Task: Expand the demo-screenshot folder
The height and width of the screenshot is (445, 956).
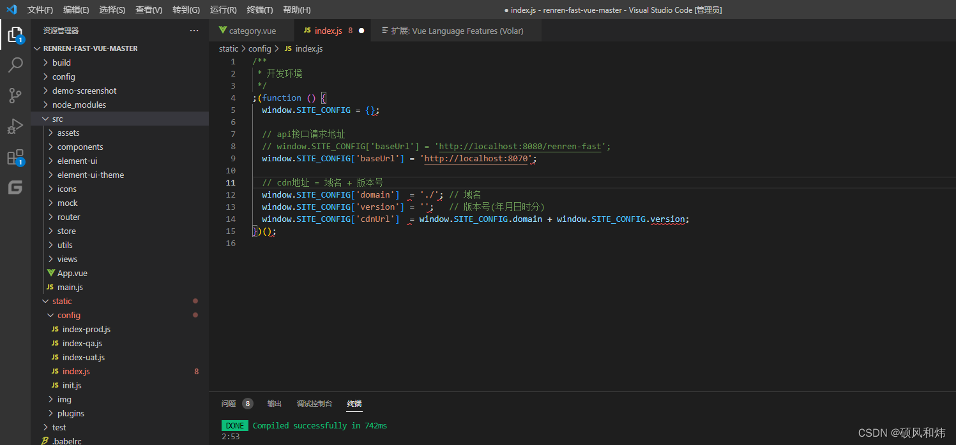Action: tap(119, 91)
